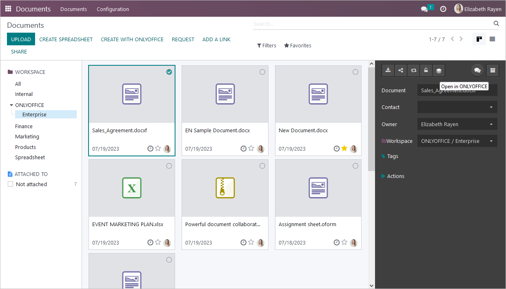Click owner avatar on Sales_Agreement.docxf card

pyautogui.click(x=167, y=149)
